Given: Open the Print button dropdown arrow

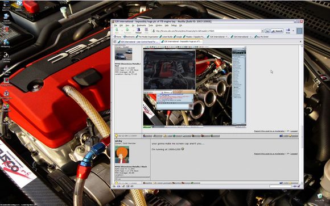Looking at the screenshot, I should click(293, 31).
